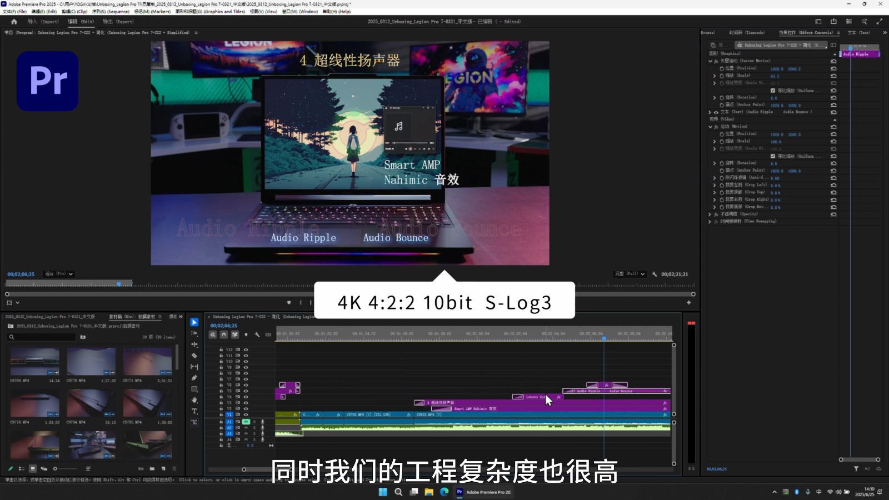Open the File menu
Image resolution: width=889 pixels, height=500 pixels.
click(14, 11)
